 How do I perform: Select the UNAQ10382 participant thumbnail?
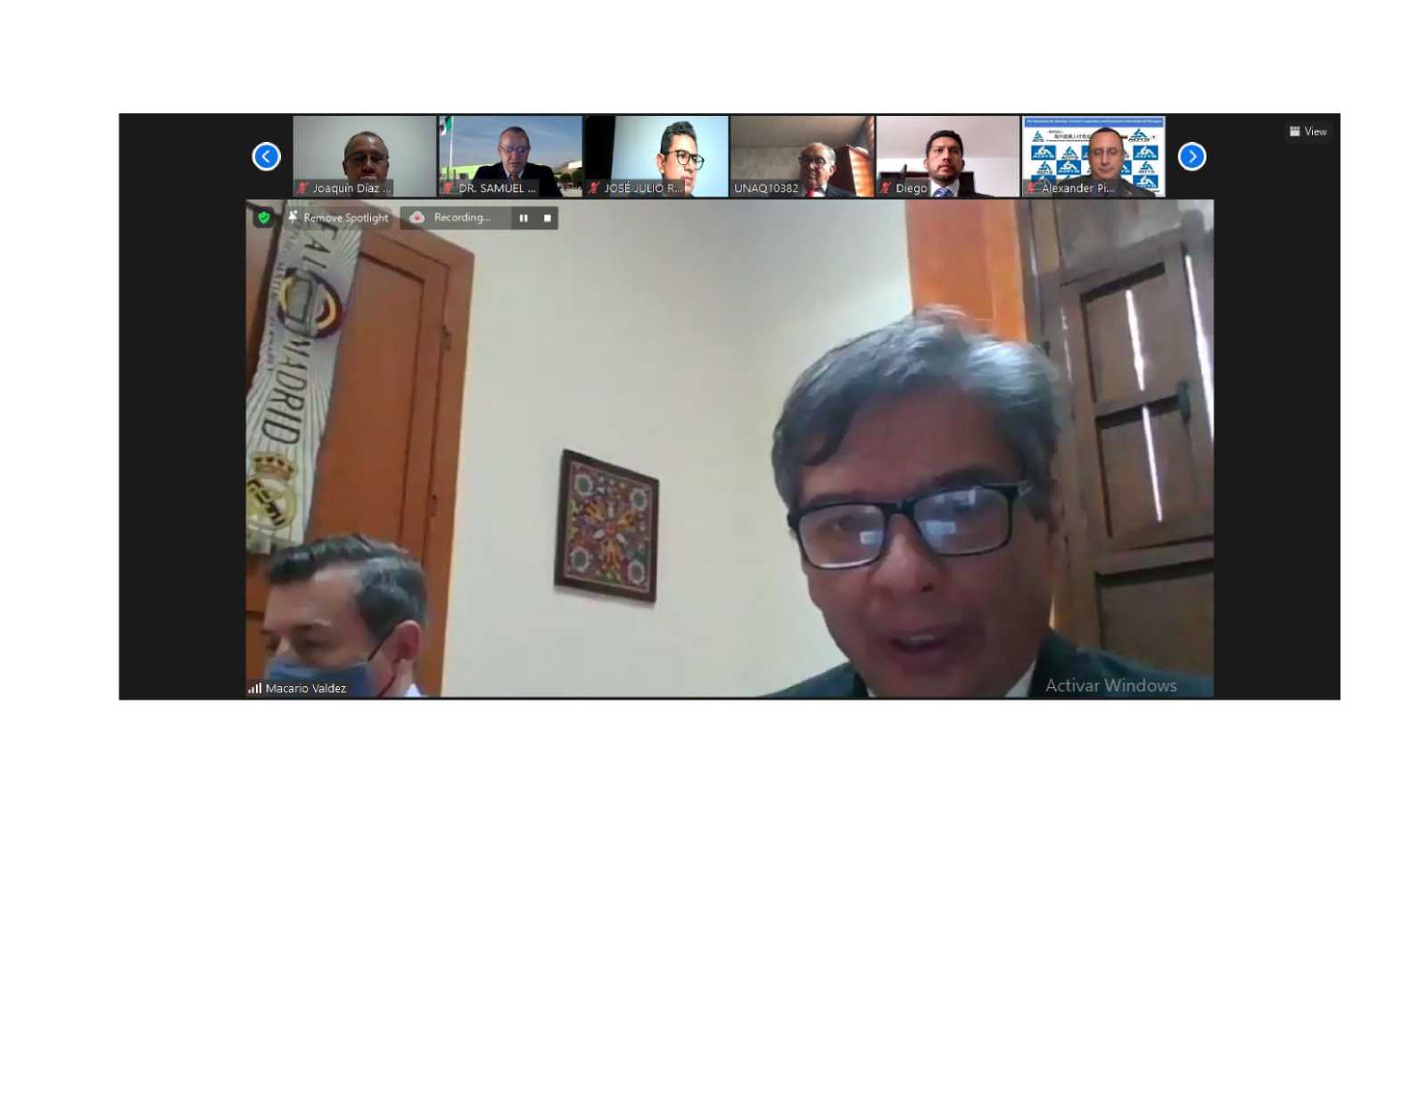pos(802,152)
